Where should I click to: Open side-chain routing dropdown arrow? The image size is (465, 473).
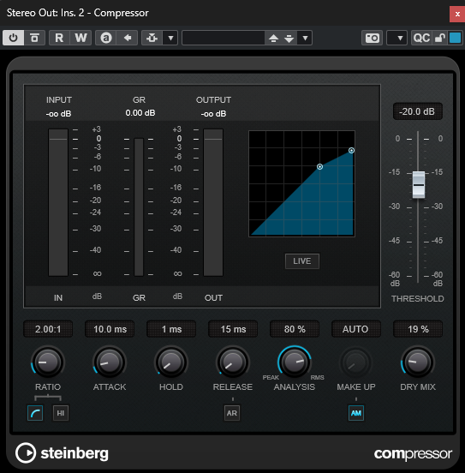pos(170,38)
